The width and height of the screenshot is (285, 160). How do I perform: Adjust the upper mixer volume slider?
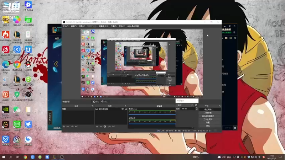tap(152, 114)
